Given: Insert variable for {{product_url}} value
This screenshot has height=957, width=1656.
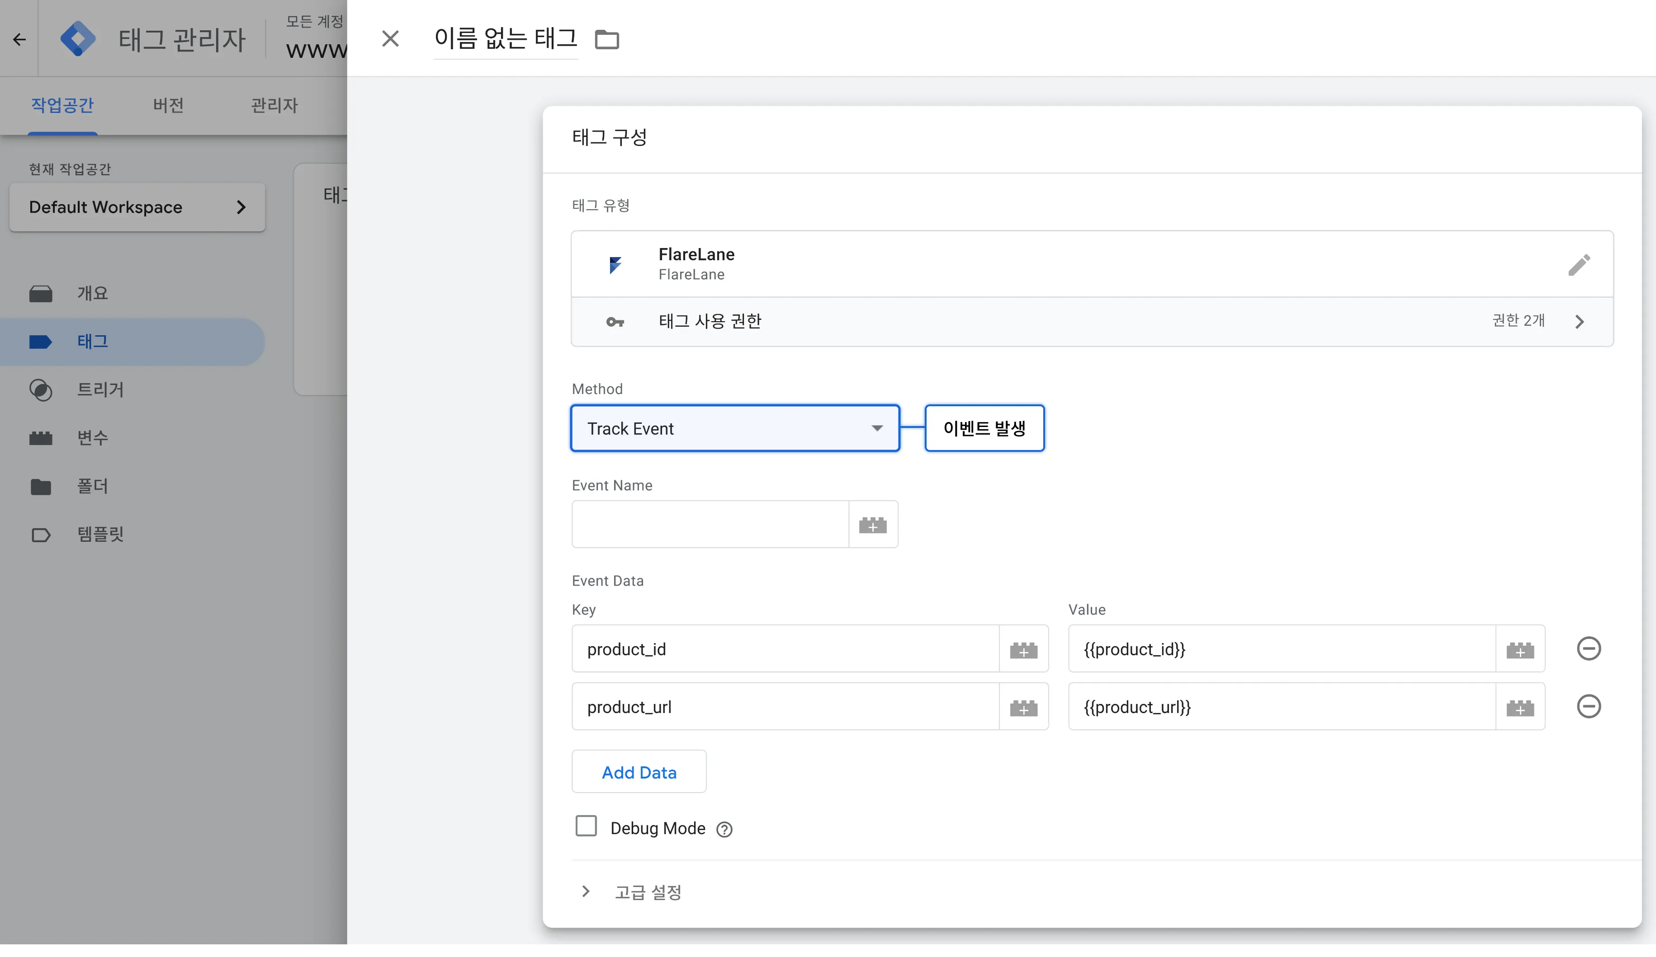Looking at the screenshot, I should [1520, 707].
